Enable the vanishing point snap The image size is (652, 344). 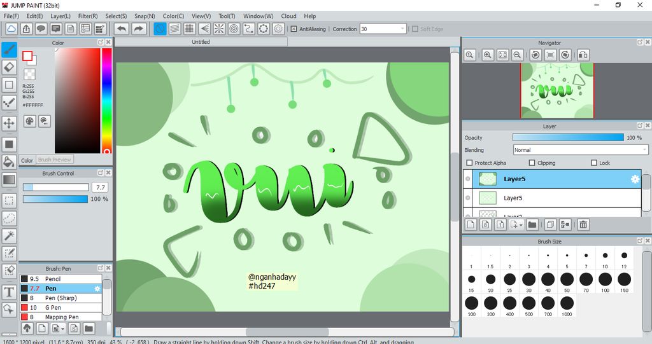[x=204, y=29]
